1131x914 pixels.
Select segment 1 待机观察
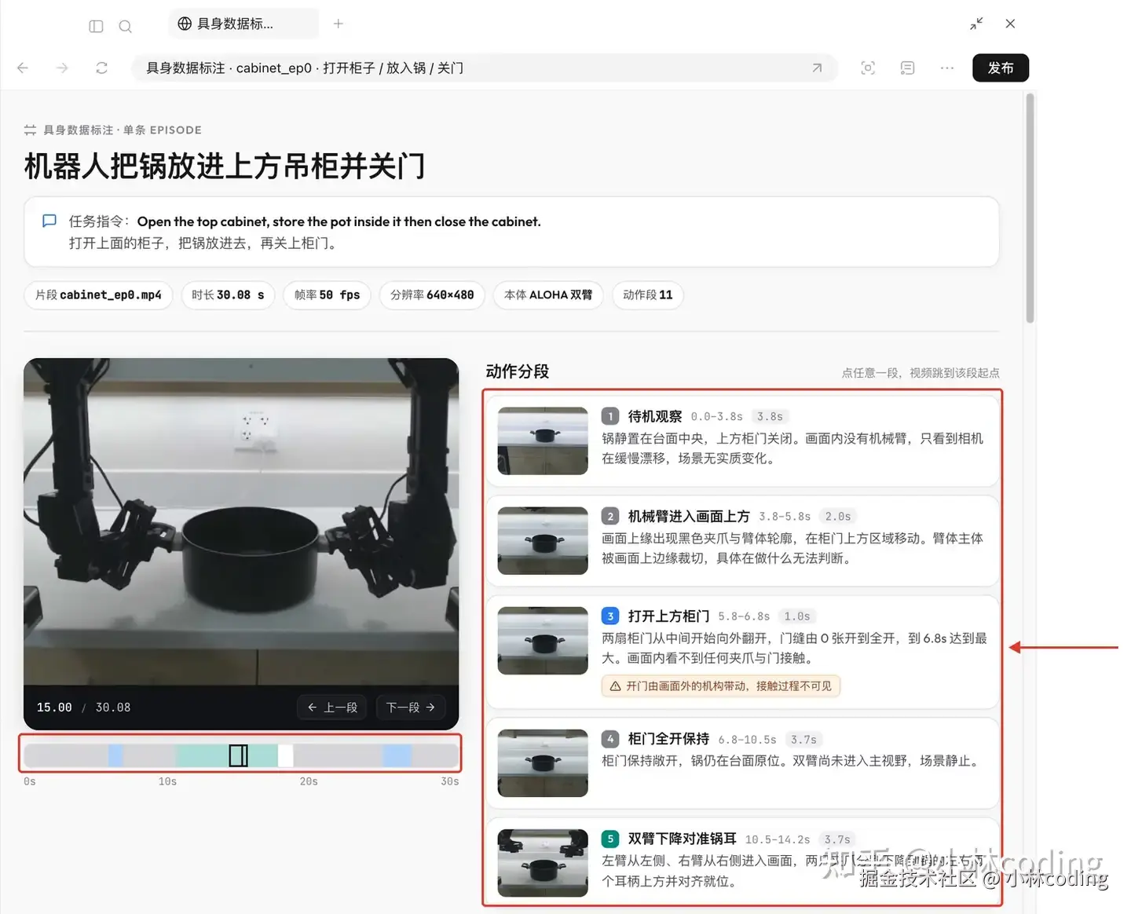[x=742, y=441]
